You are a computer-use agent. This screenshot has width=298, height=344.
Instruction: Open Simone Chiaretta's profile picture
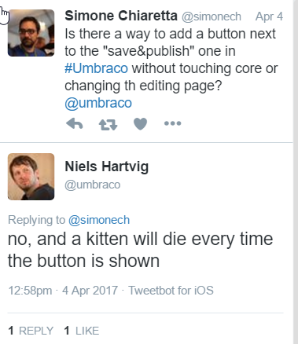click(x=31, y=33)
